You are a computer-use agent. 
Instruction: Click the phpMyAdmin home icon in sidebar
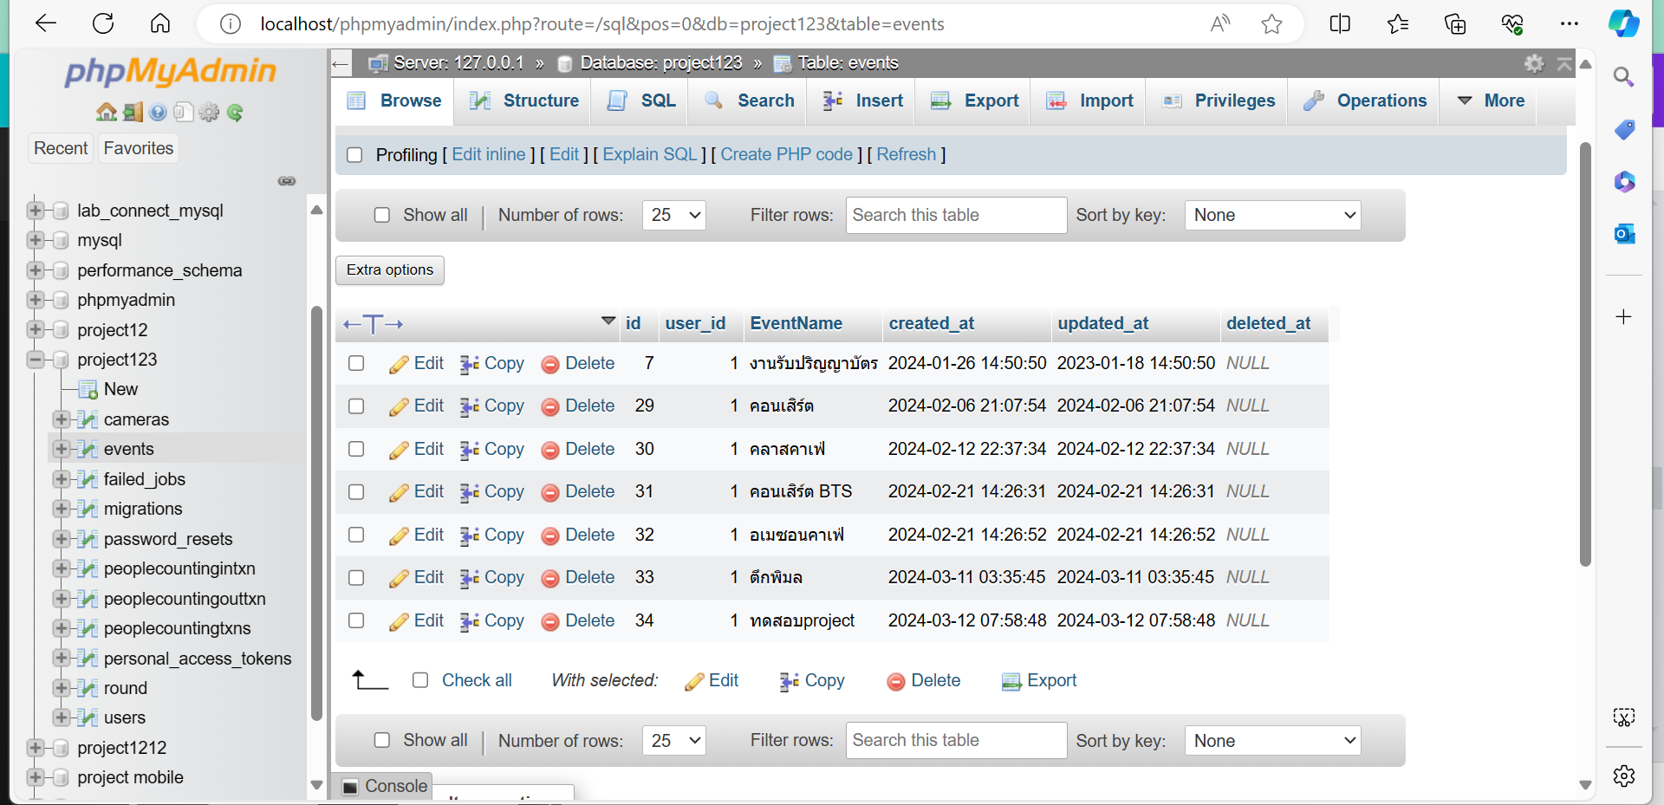pyautogui.click(x=106, y=112)
